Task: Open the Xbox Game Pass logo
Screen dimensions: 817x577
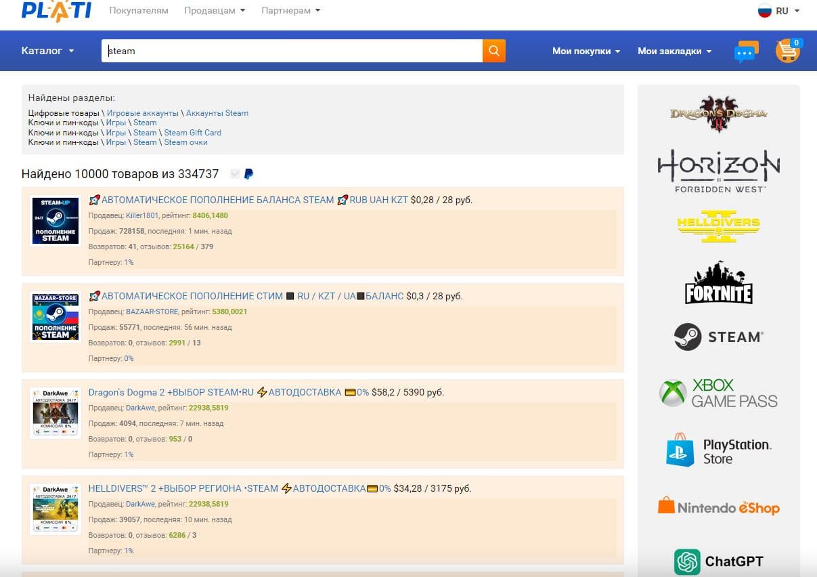Action: 719,393
